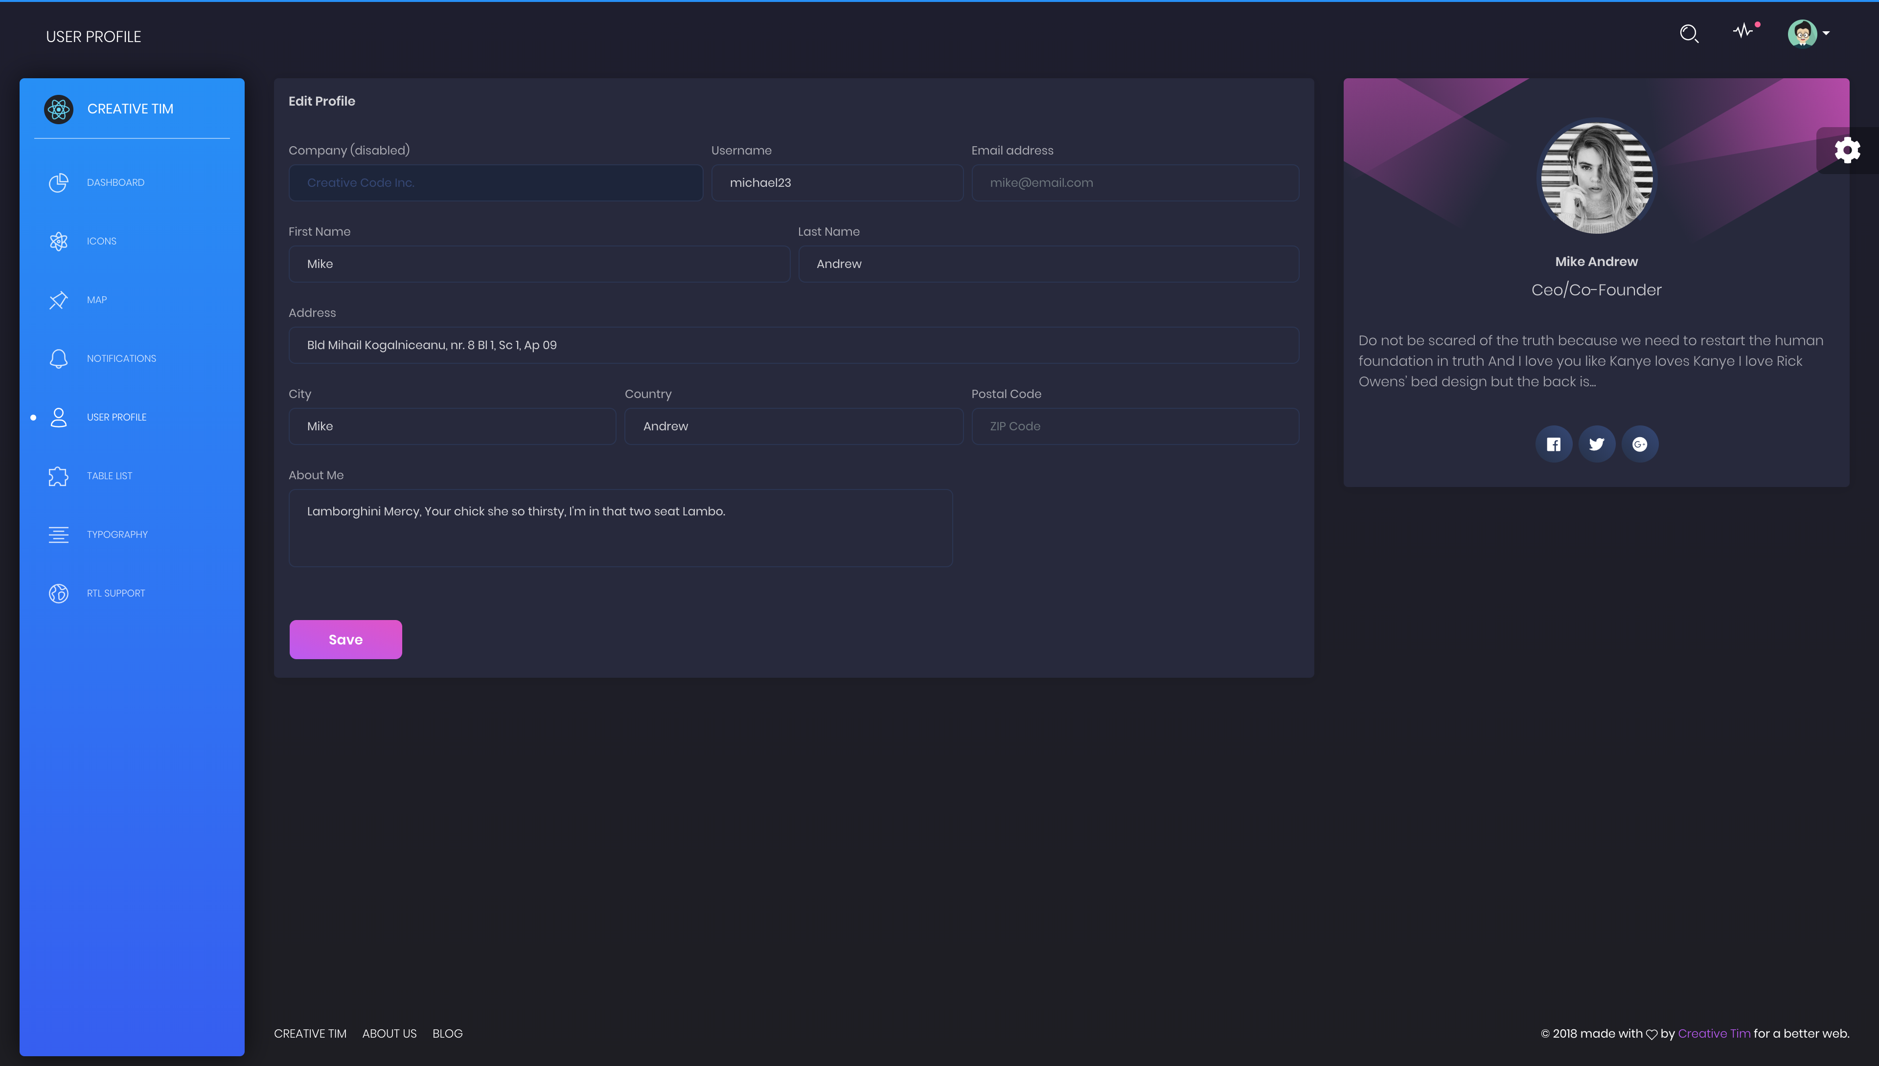1879x1066 pixels.
Task: Open the activity notifications pulse icon
Action: (1743, 31)
